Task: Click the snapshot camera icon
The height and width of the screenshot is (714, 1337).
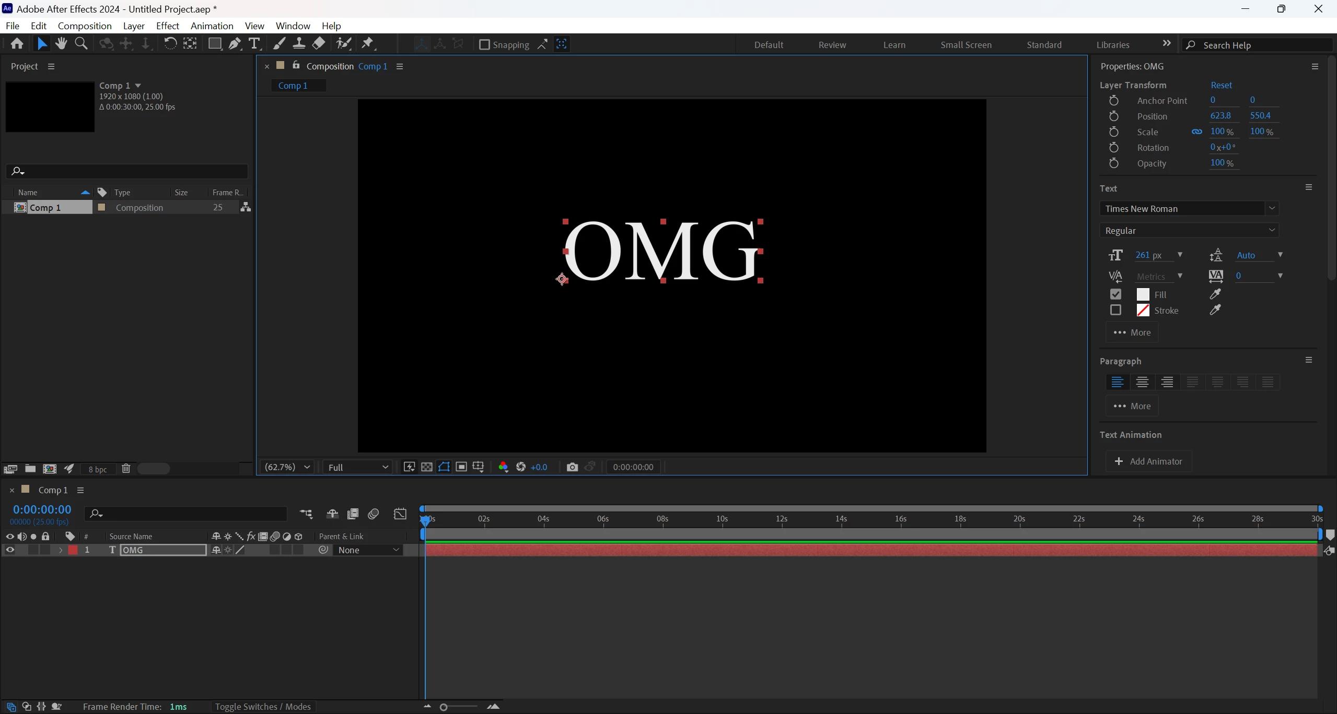Action: pyautogui.click(x=572, y=467)
